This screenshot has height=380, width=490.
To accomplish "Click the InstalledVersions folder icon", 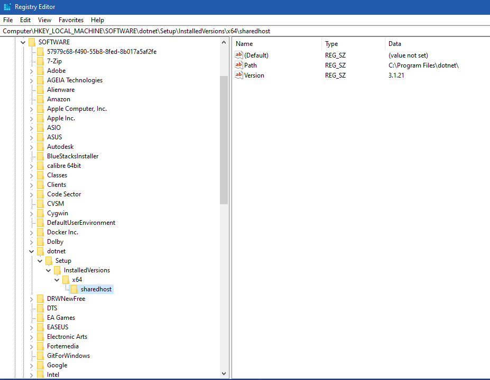I will point(57,270).
